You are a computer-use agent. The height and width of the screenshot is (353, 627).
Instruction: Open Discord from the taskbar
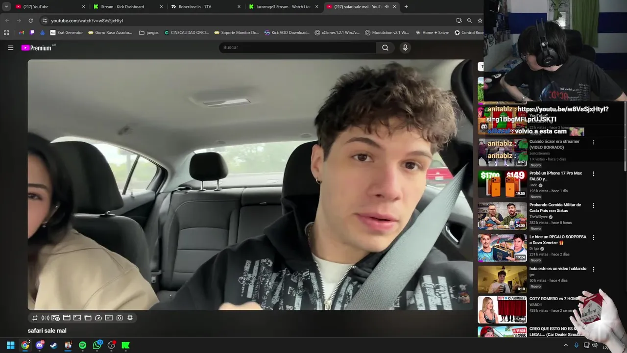(x=40, y=345)
